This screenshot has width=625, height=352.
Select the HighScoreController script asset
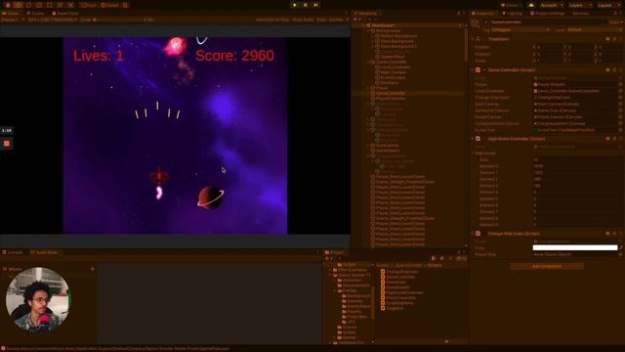[x=401, y=292]
